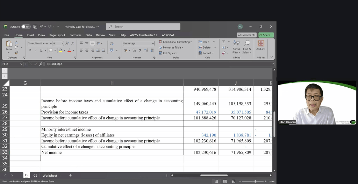The image size is (358, 184).
Task: Open the Percentage number format dropdown
Action: 152,44
